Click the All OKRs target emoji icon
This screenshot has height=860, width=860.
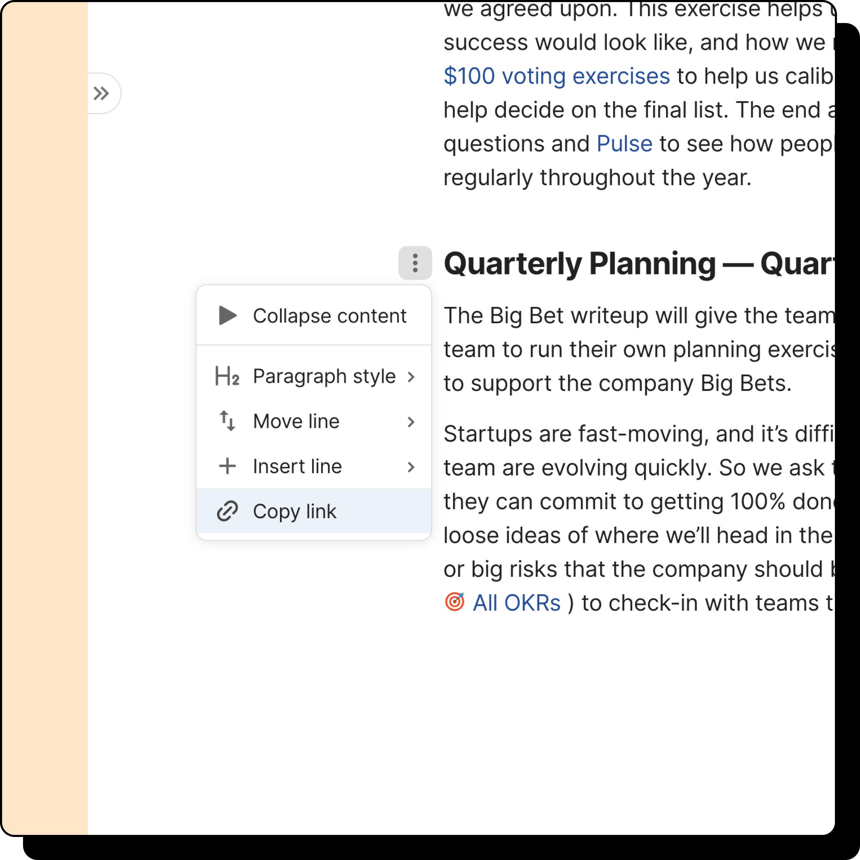pos(454,602)
